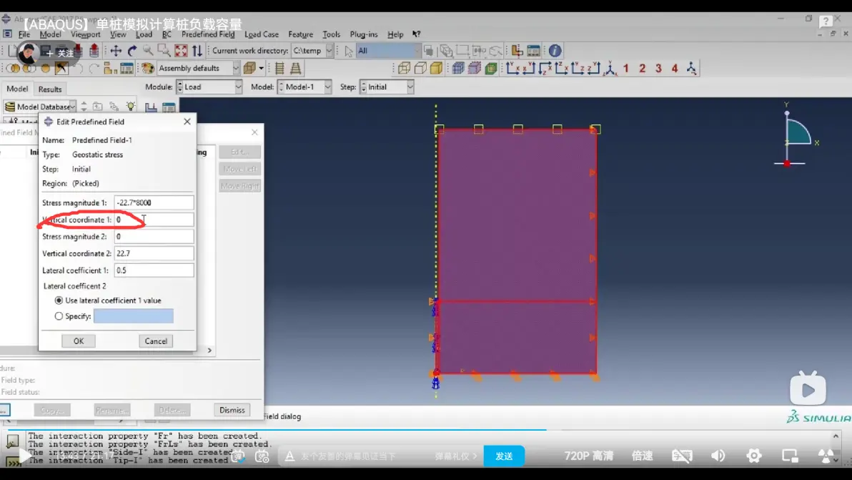Viewport: 852px width, 480px height.
Task: Open the File menu
Action: click(24, 34)
